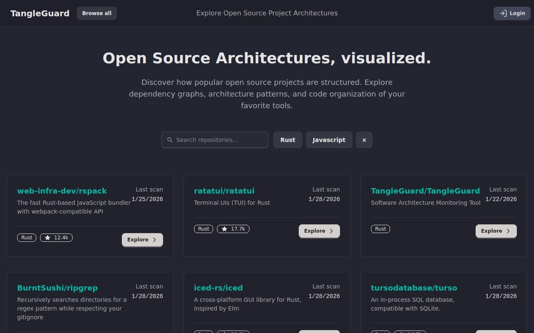The image size is (534, 333).
Task: Open the TangleGuard/TangleGuard repository link
Action: (x=425, y=191)
